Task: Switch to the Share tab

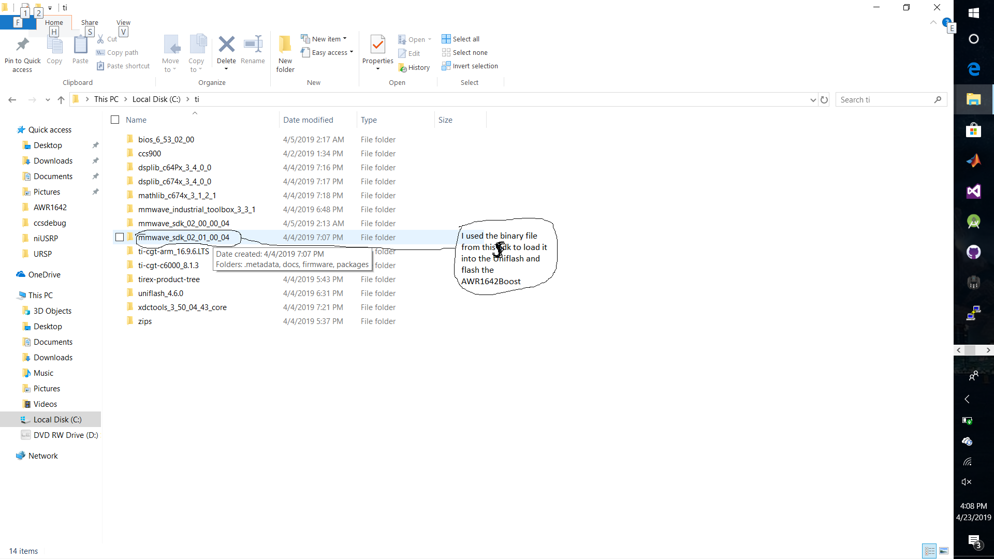Action: point(90,22)
